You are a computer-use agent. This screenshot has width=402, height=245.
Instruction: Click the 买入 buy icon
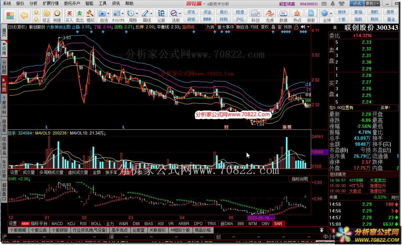click(x=69, y=16)
